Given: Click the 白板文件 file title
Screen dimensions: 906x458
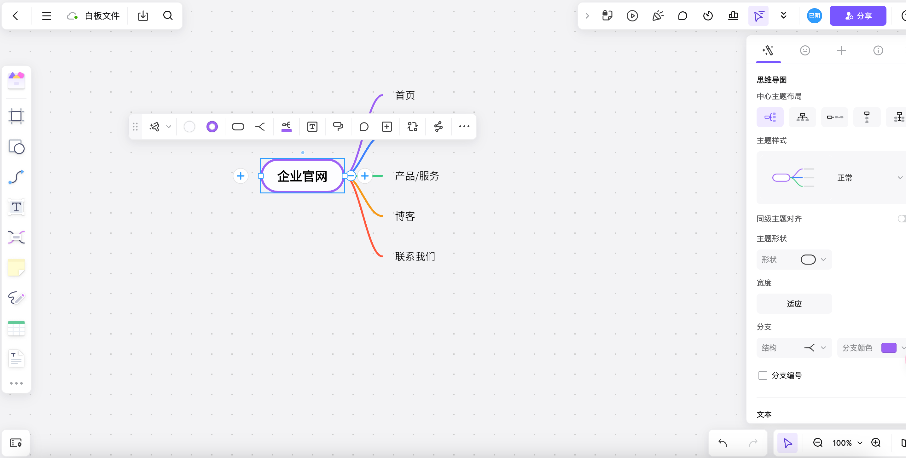Looking at the screenshot, I should (x=102, y=16).
